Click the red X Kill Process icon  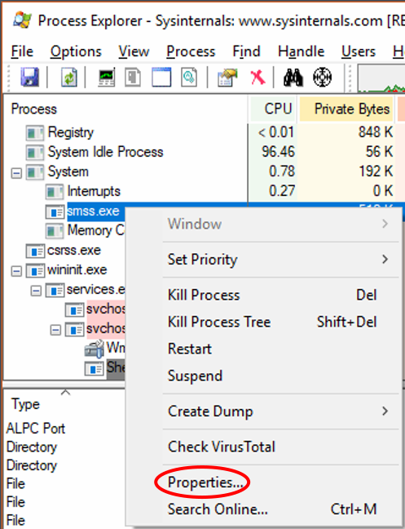pyautogui.click(x=258, y=78)
